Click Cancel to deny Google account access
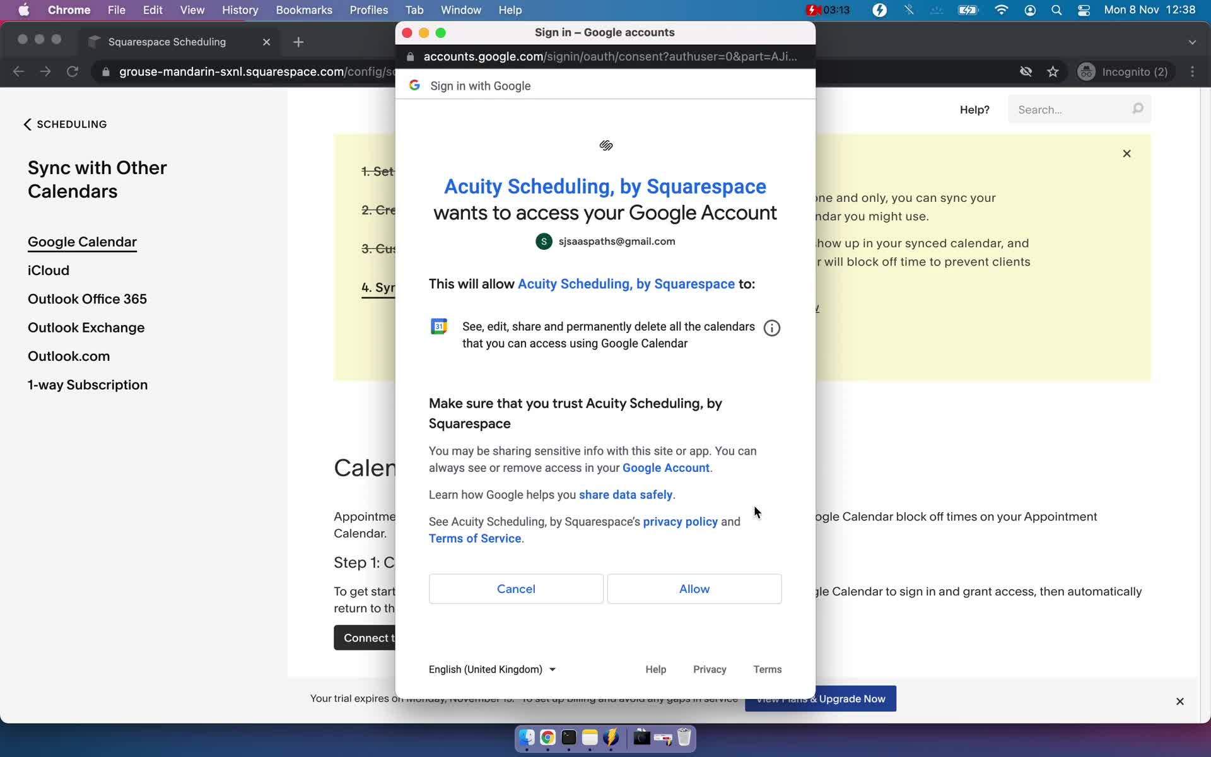Screen dimensions: 1211x757 coord(515,589)
